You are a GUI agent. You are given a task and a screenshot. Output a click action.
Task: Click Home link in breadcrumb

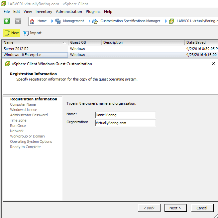(42, 21)
